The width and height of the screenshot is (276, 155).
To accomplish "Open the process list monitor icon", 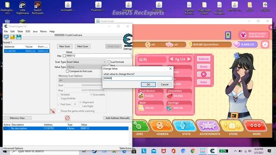I will pos(6,37).
